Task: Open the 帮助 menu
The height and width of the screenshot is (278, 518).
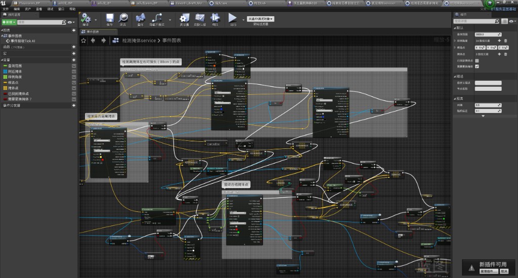Action: pyautogui.click(x=72, y=9)
